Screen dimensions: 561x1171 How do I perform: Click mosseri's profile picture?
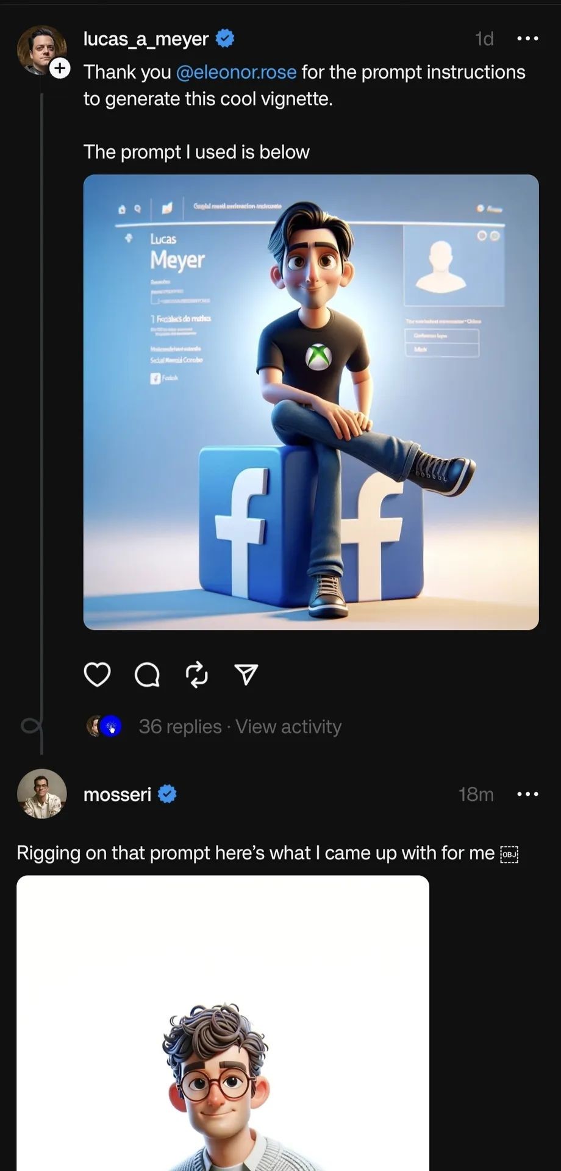click(41, 793)
